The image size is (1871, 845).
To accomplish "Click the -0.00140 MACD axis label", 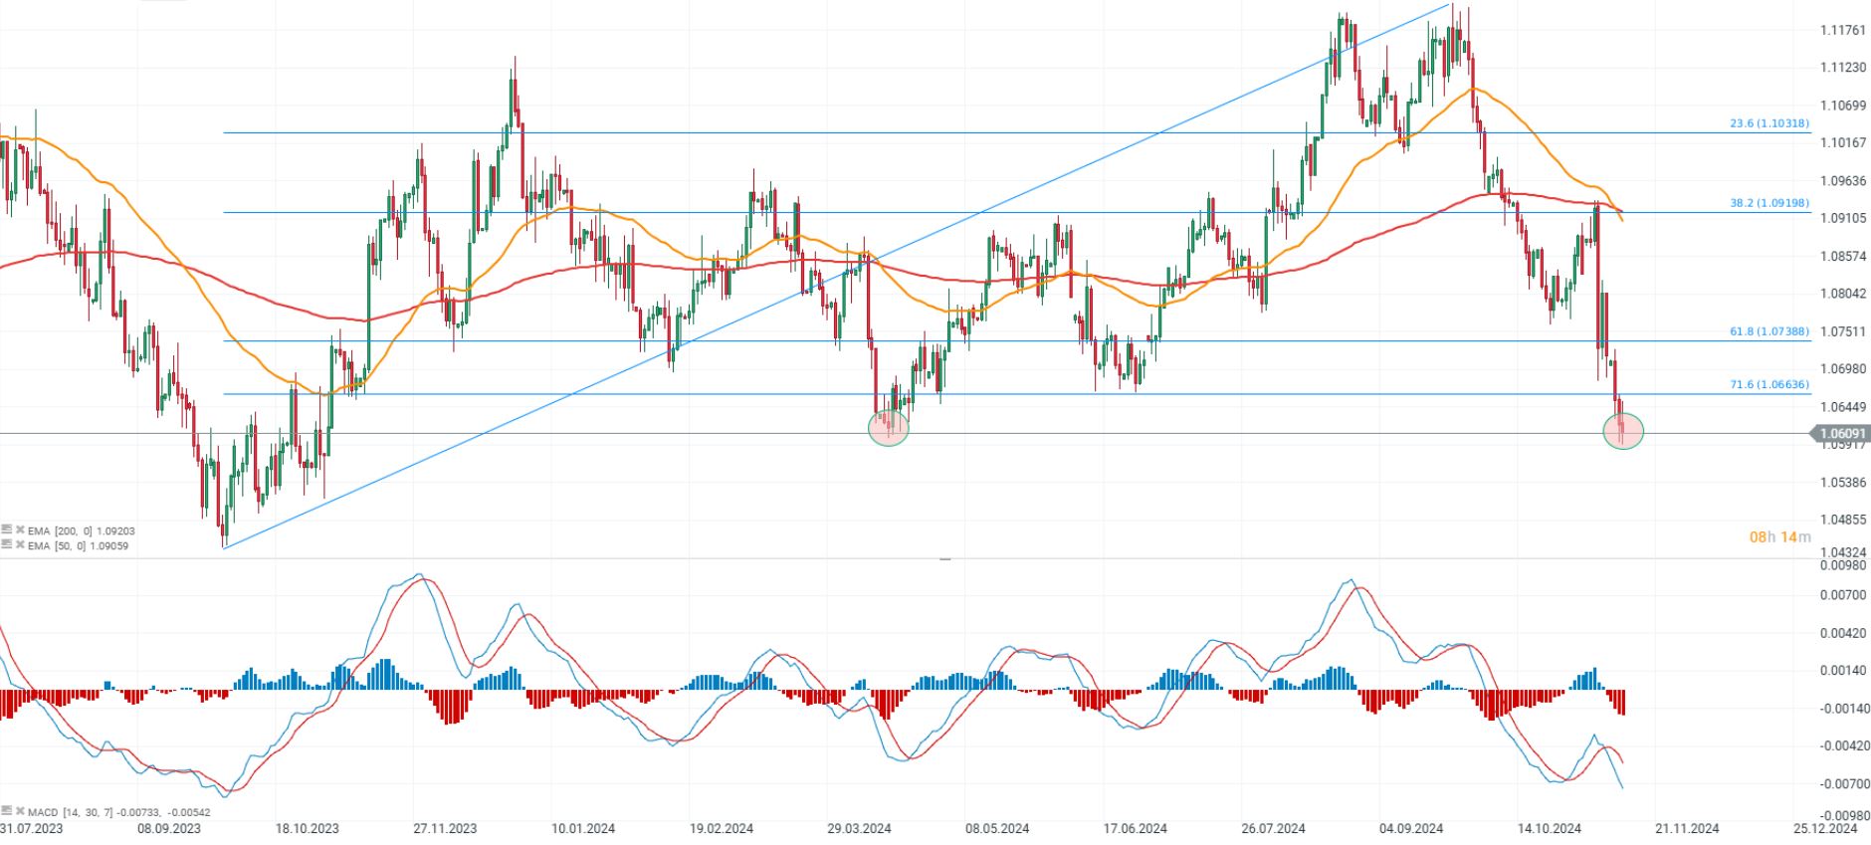I will [x=1843, y=709].
